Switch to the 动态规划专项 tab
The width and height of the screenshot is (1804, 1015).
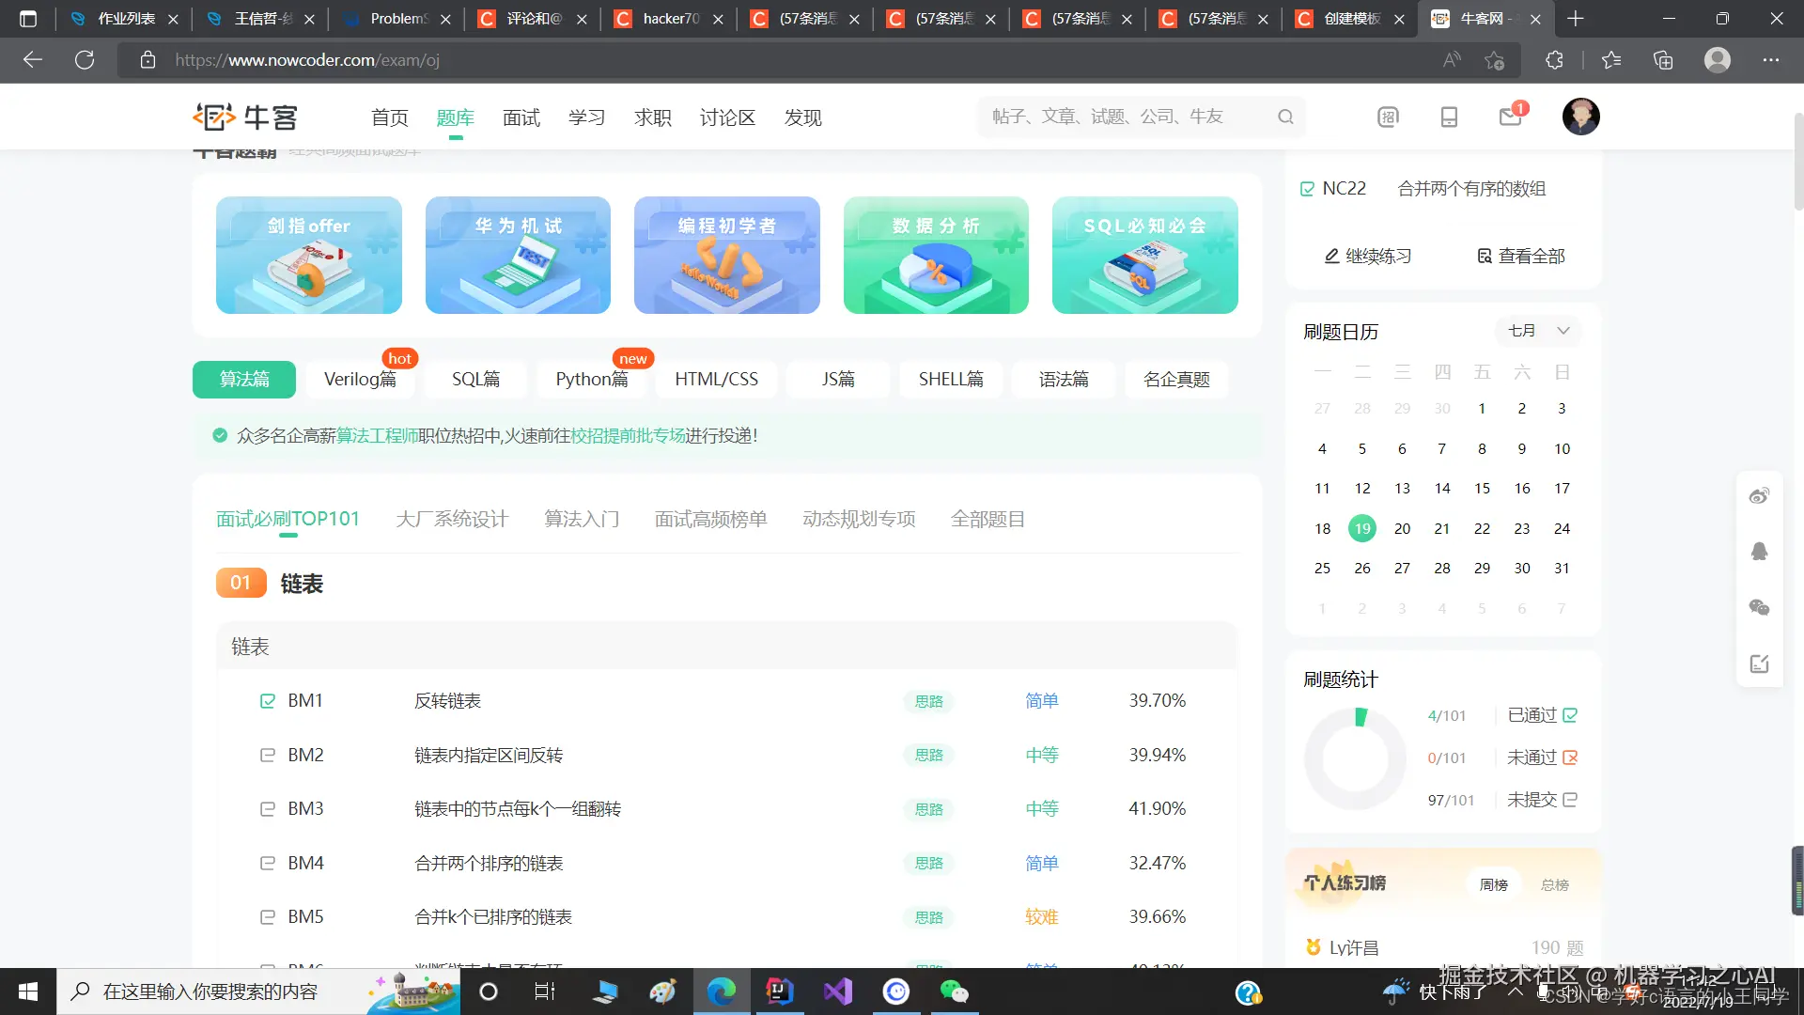pyautogui.click(x=859, y=519)
